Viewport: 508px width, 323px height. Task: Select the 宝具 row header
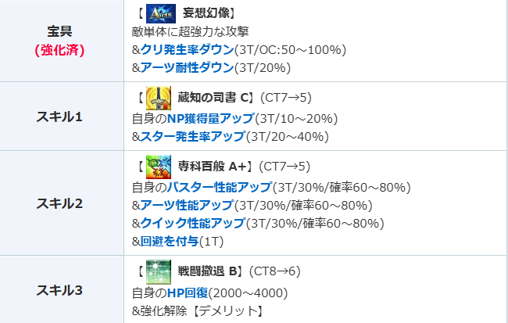(x=59, y=33)
